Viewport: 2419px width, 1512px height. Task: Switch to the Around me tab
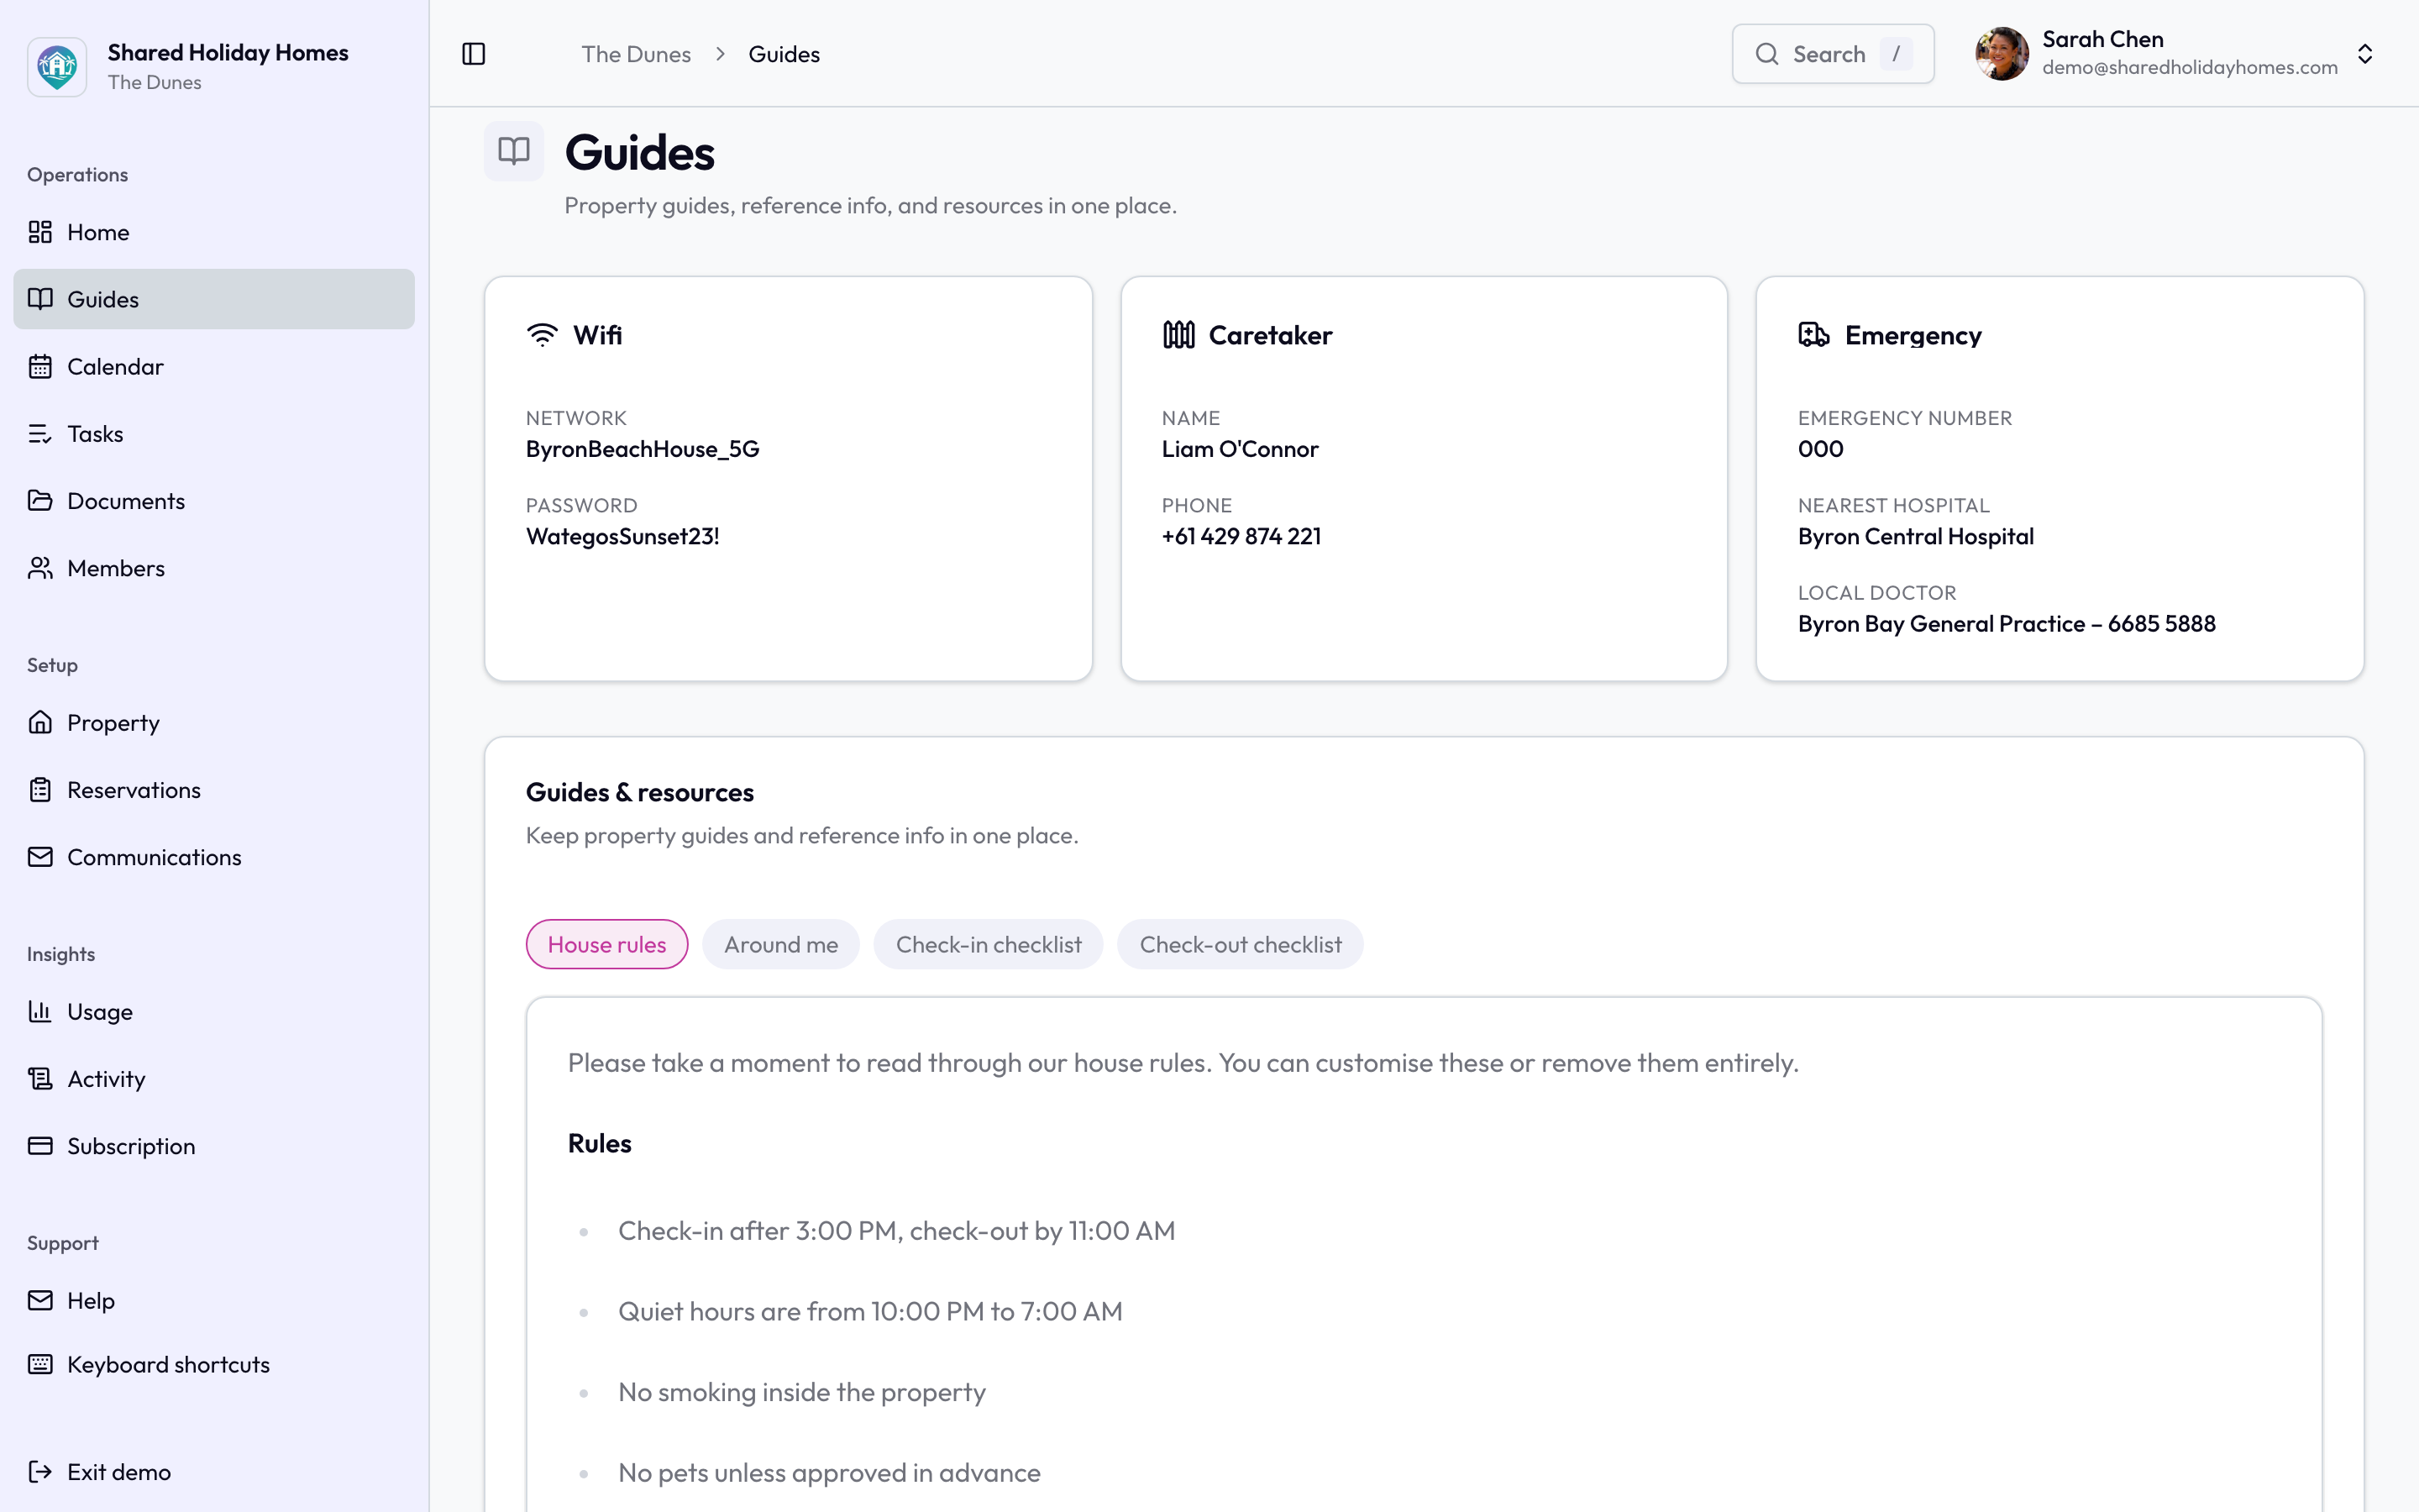[780, 944]
